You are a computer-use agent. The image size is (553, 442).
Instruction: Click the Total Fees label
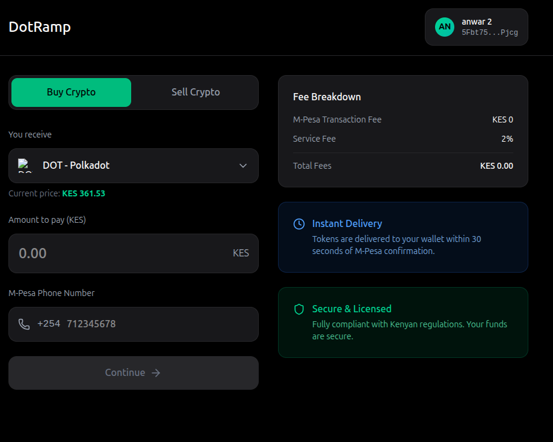point(312,166)
